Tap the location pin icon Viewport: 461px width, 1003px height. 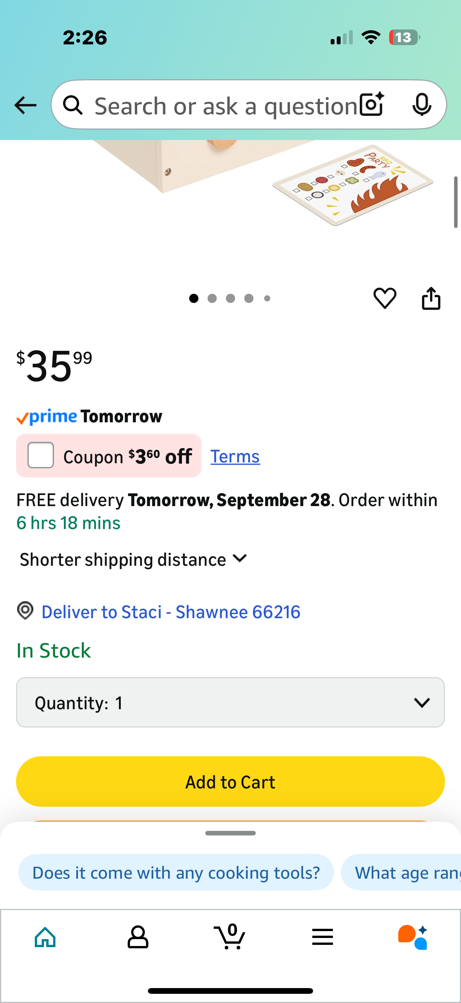25,611
